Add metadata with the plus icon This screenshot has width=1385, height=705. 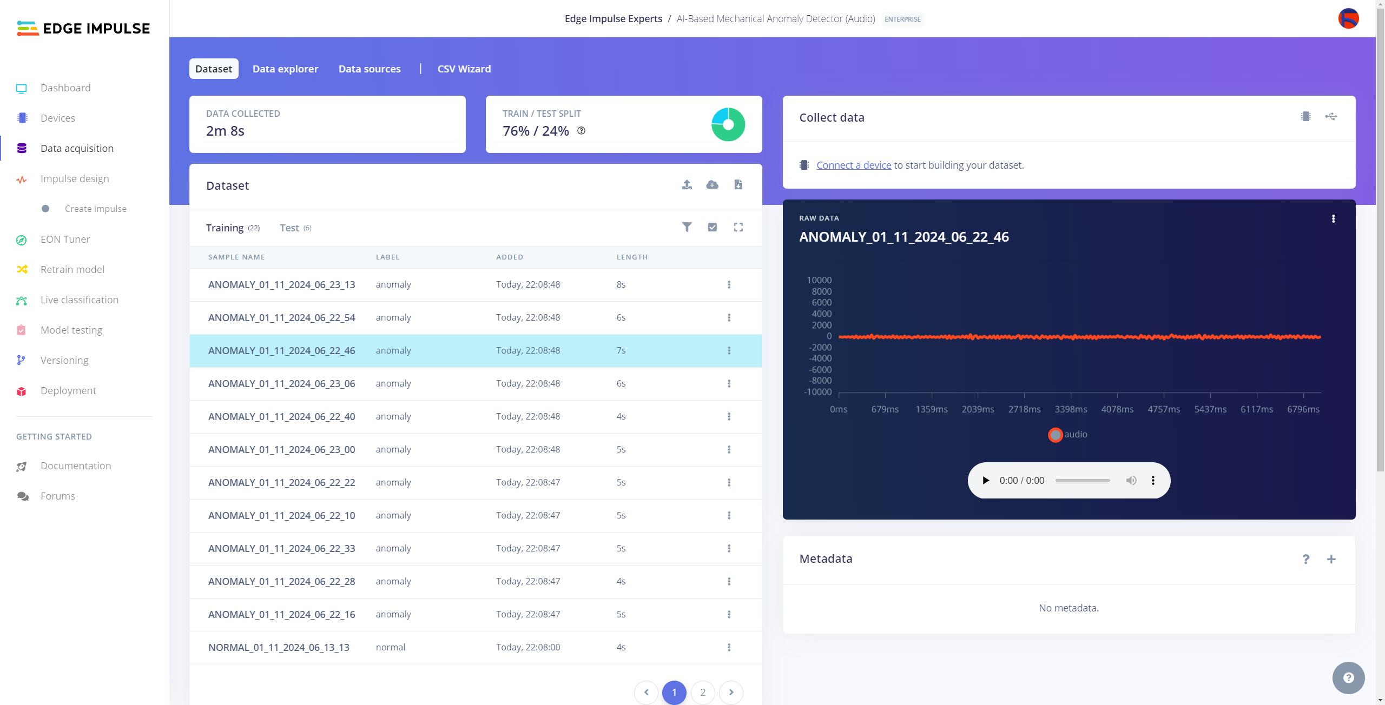(1331, 559)
